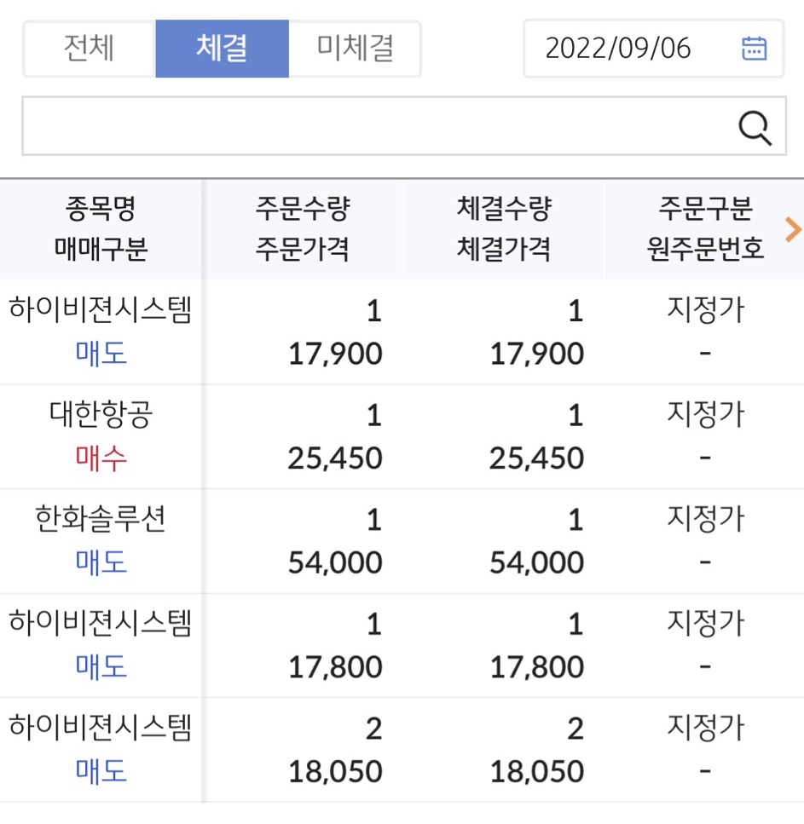Open the calendar date picker icon
Image resolution: width=804 pixels, height=824 pixels.
click(x=754, y=49)
